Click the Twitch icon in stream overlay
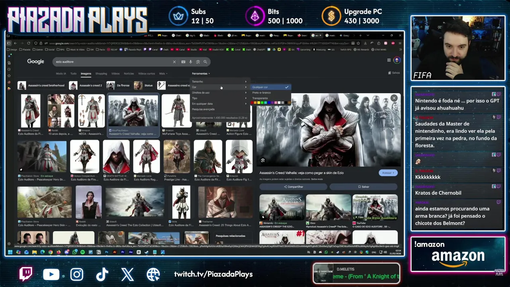 point(26,274)
